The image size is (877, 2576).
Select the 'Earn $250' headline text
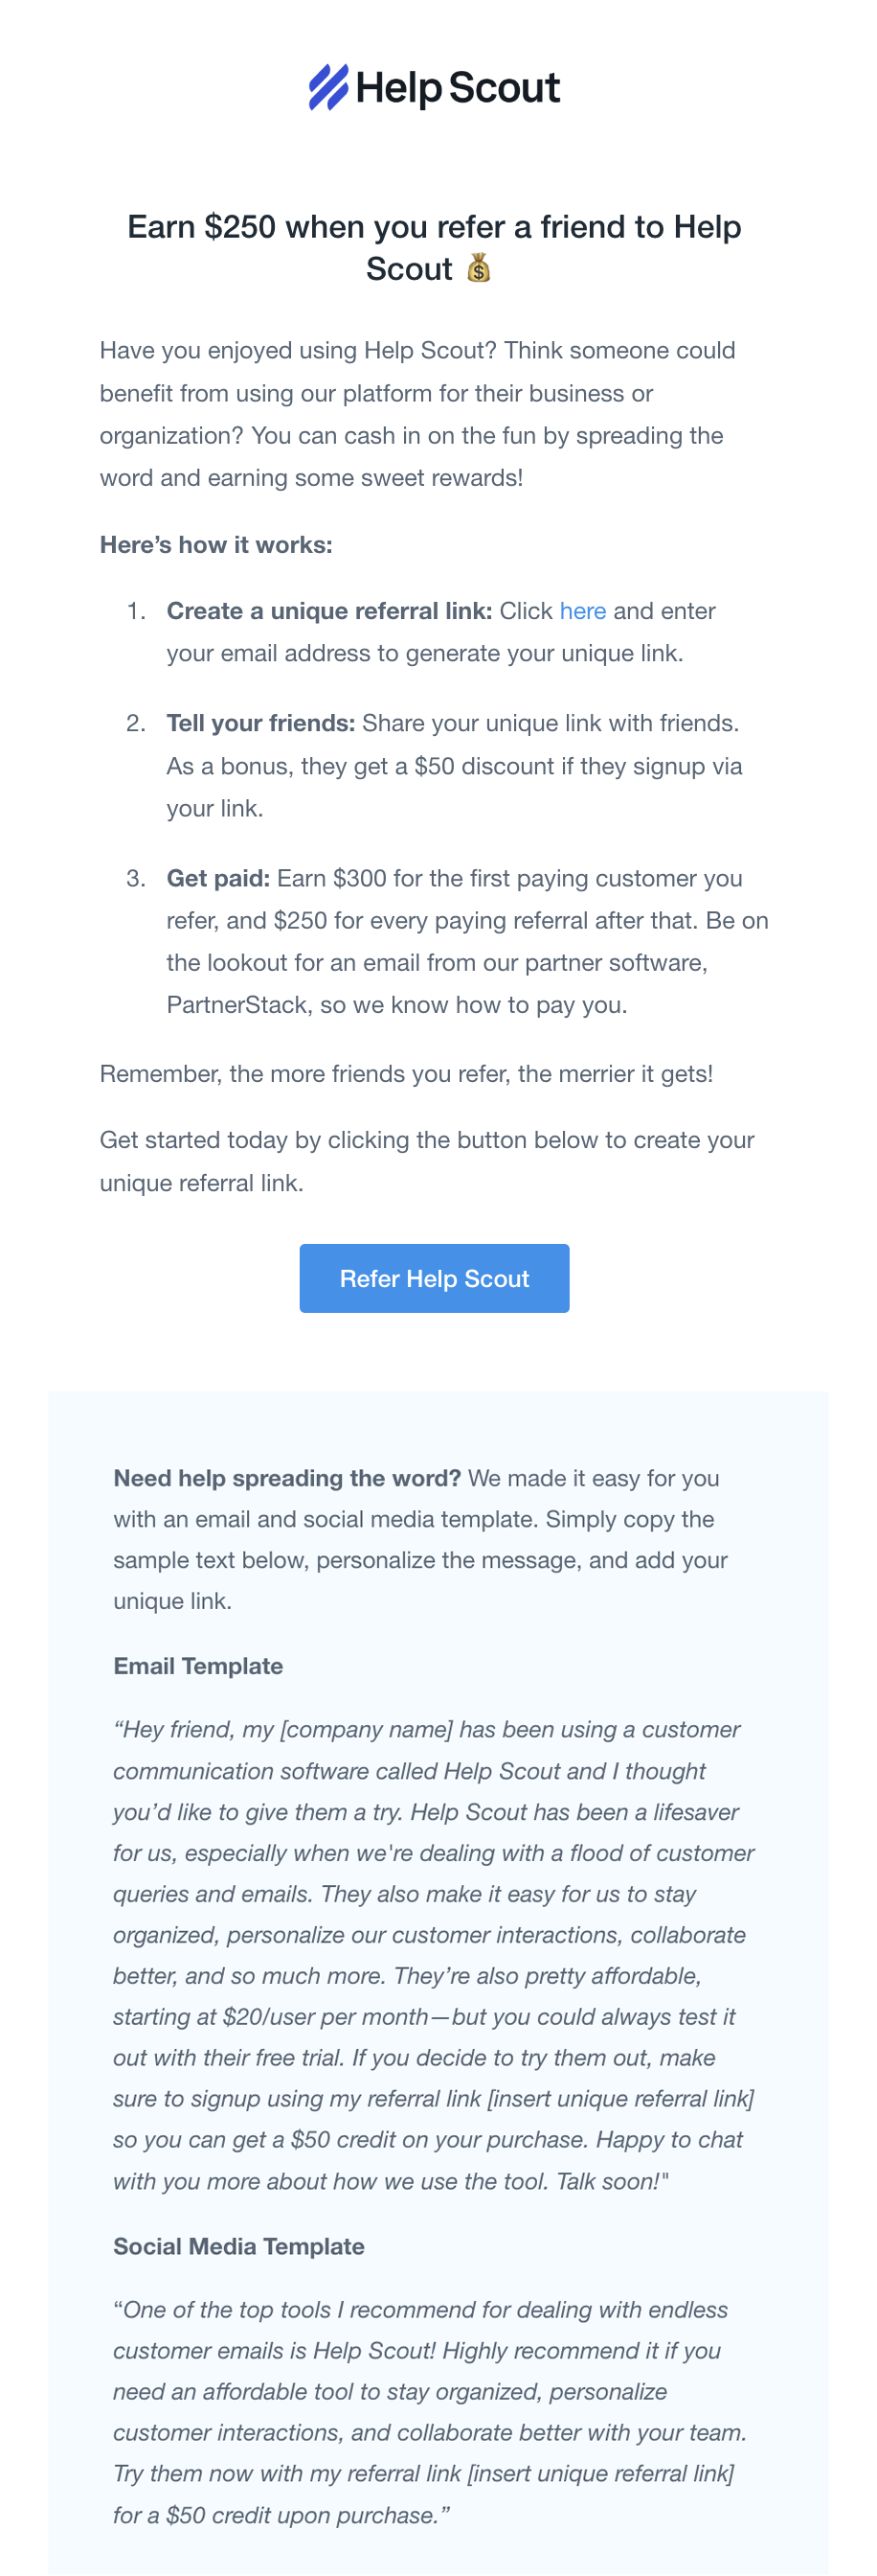click(434, 227)
